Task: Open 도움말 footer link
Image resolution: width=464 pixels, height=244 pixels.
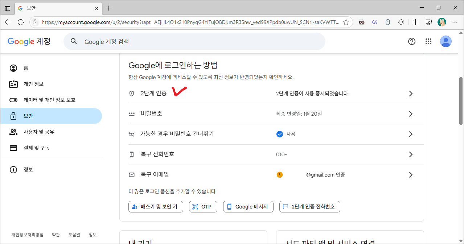Action: (74, 235)
